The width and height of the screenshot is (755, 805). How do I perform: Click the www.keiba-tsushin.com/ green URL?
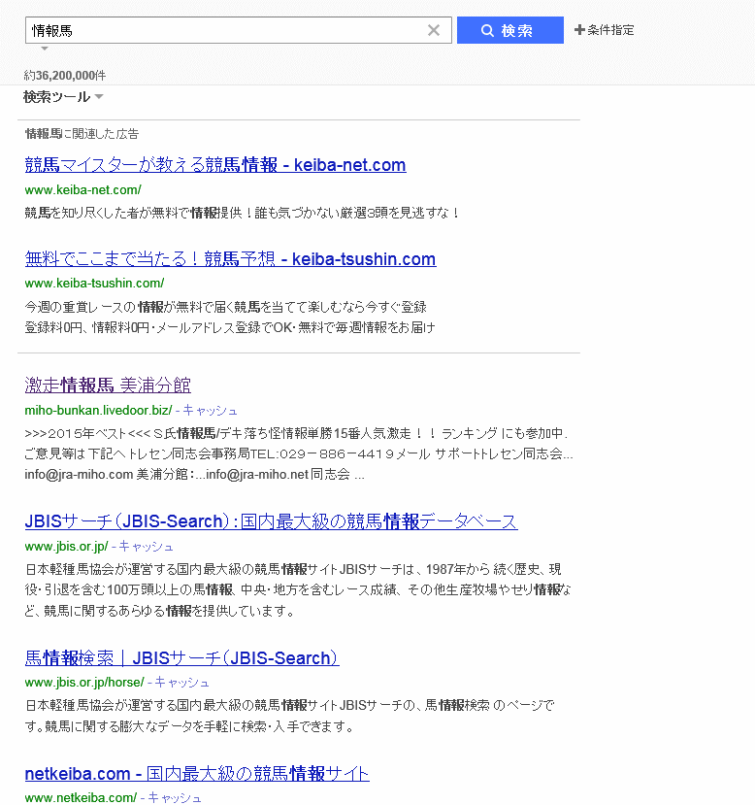tap(94, 284)
